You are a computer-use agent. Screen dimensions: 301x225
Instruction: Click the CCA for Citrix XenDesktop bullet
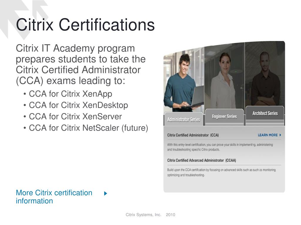[78, 105]
